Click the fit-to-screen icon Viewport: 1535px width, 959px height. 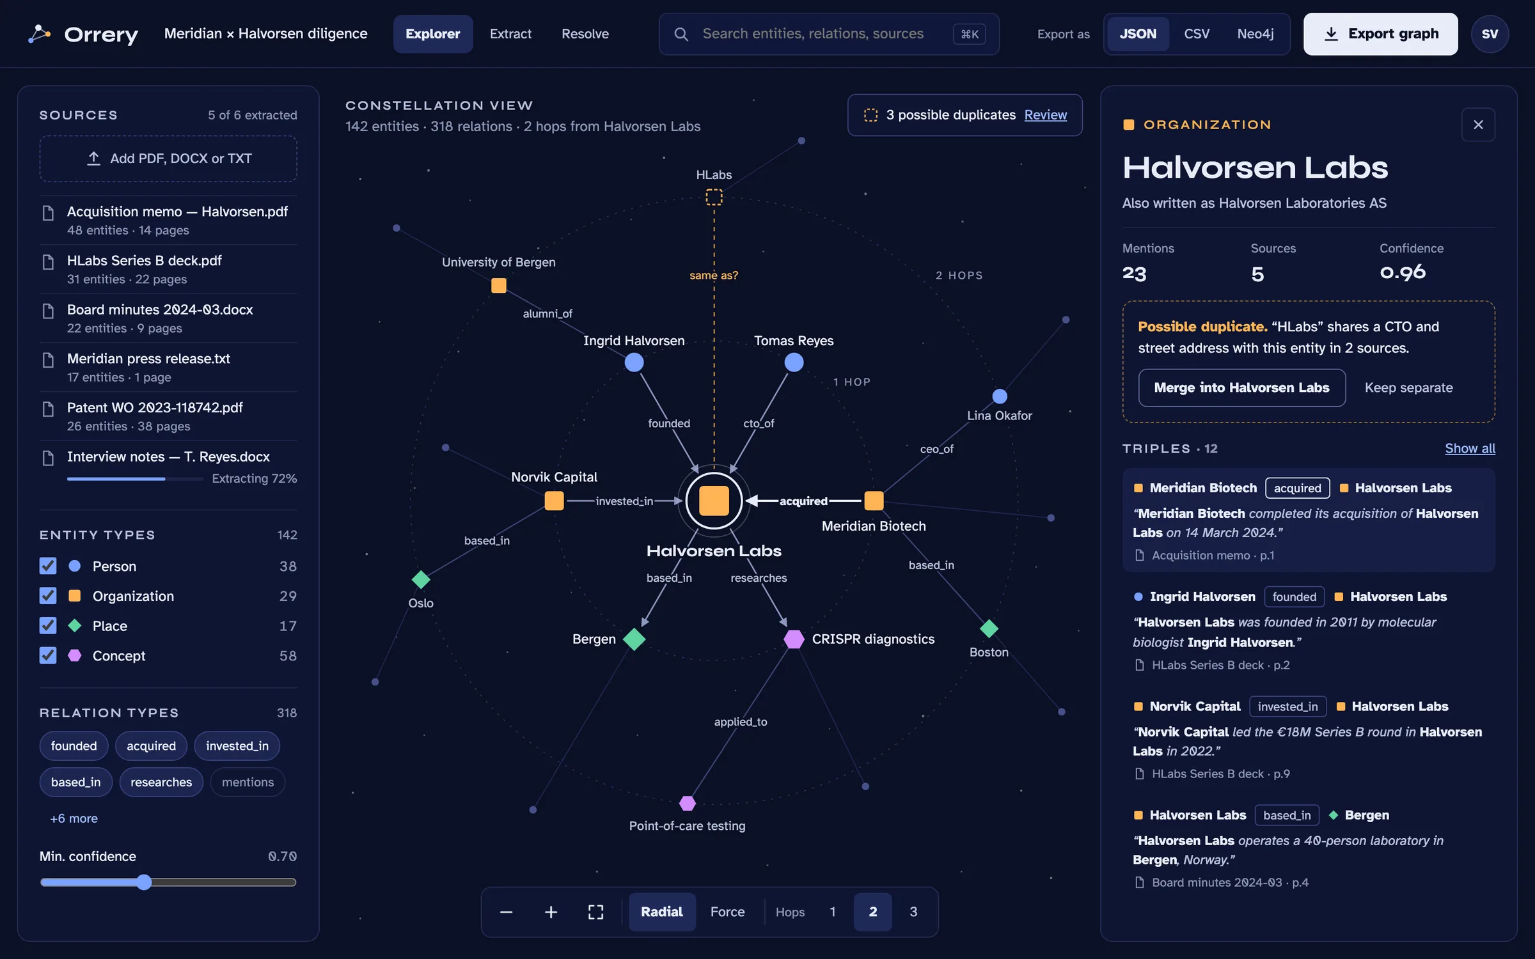[x=595, y=912]
